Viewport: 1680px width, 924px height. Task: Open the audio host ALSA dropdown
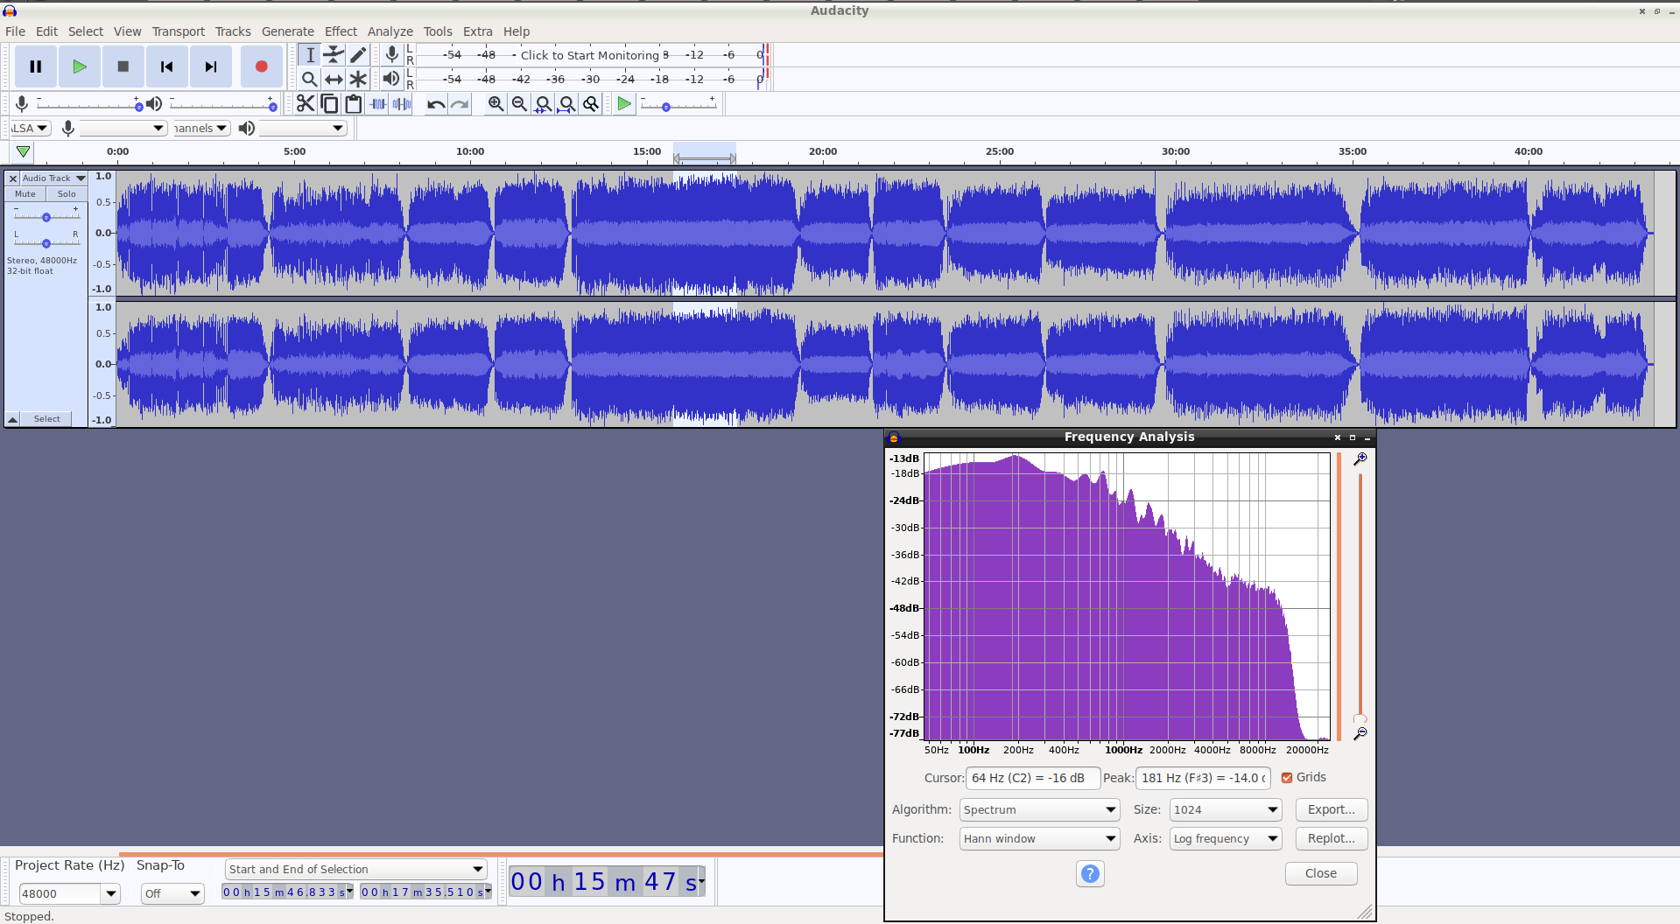click(x=31, y=128)
